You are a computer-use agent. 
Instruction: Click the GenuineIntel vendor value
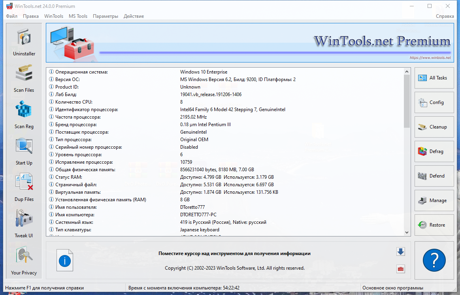193,132
